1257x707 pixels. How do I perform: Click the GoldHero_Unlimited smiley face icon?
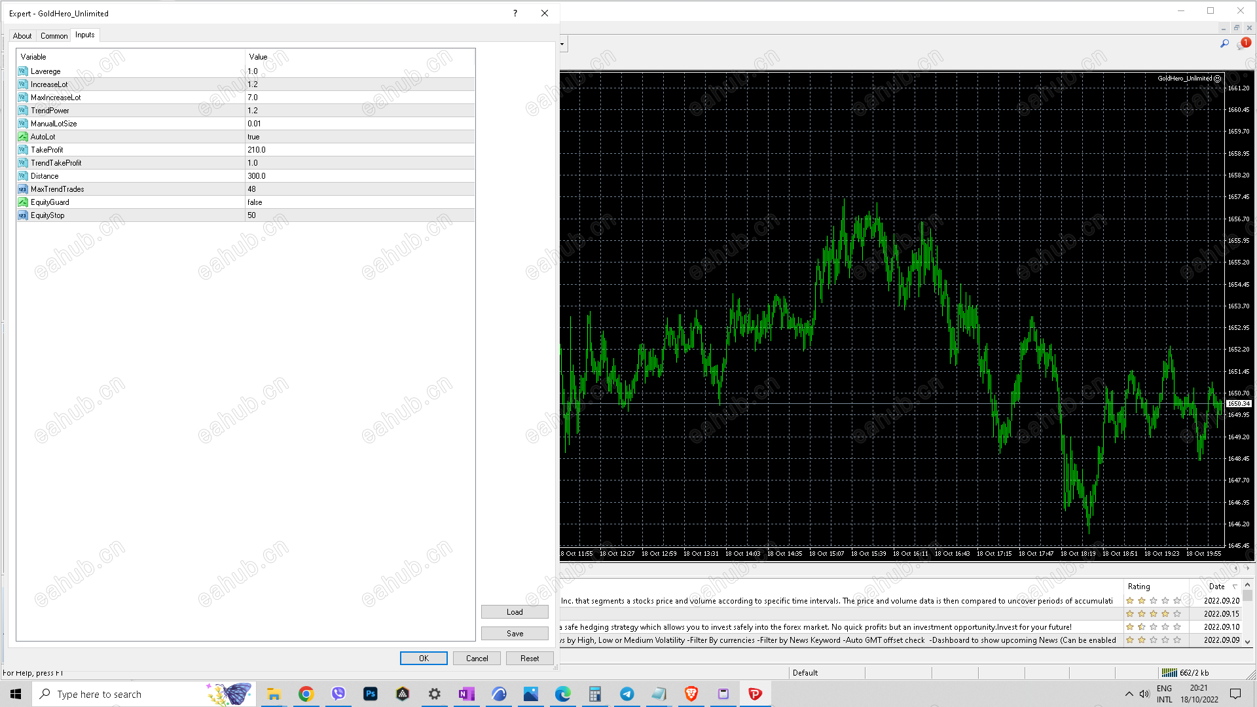point(1218,79)
